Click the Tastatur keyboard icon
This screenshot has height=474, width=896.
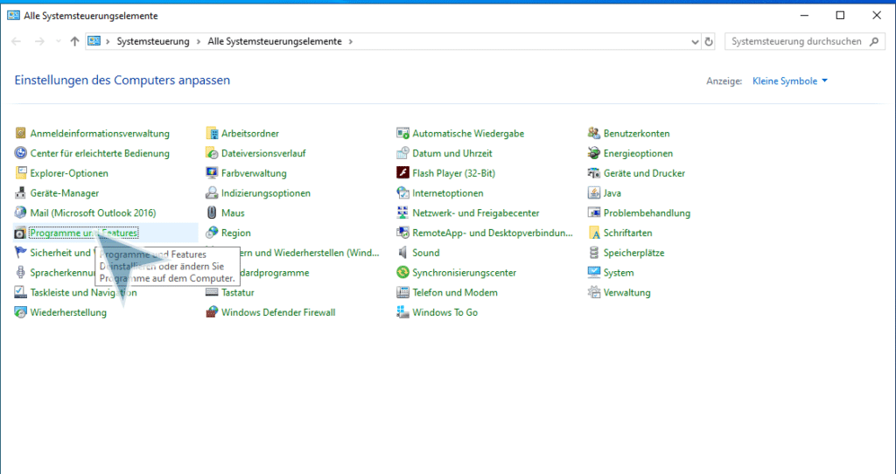212,292
